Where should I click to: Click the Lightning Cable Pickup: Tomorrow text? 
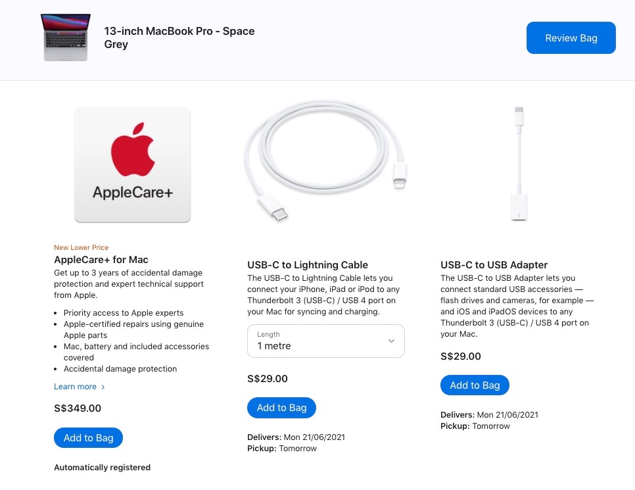coord(282,449)
